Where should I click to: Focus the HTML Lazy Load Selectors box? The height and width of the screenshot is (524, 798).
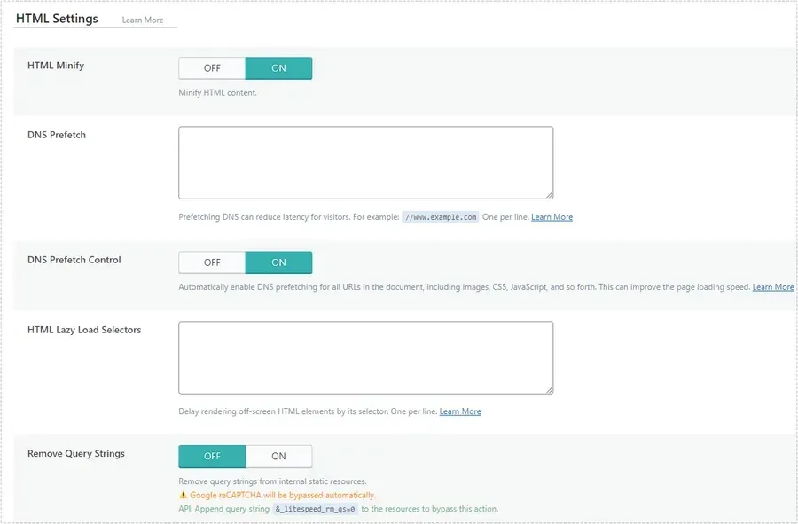[x=366, y=357]
